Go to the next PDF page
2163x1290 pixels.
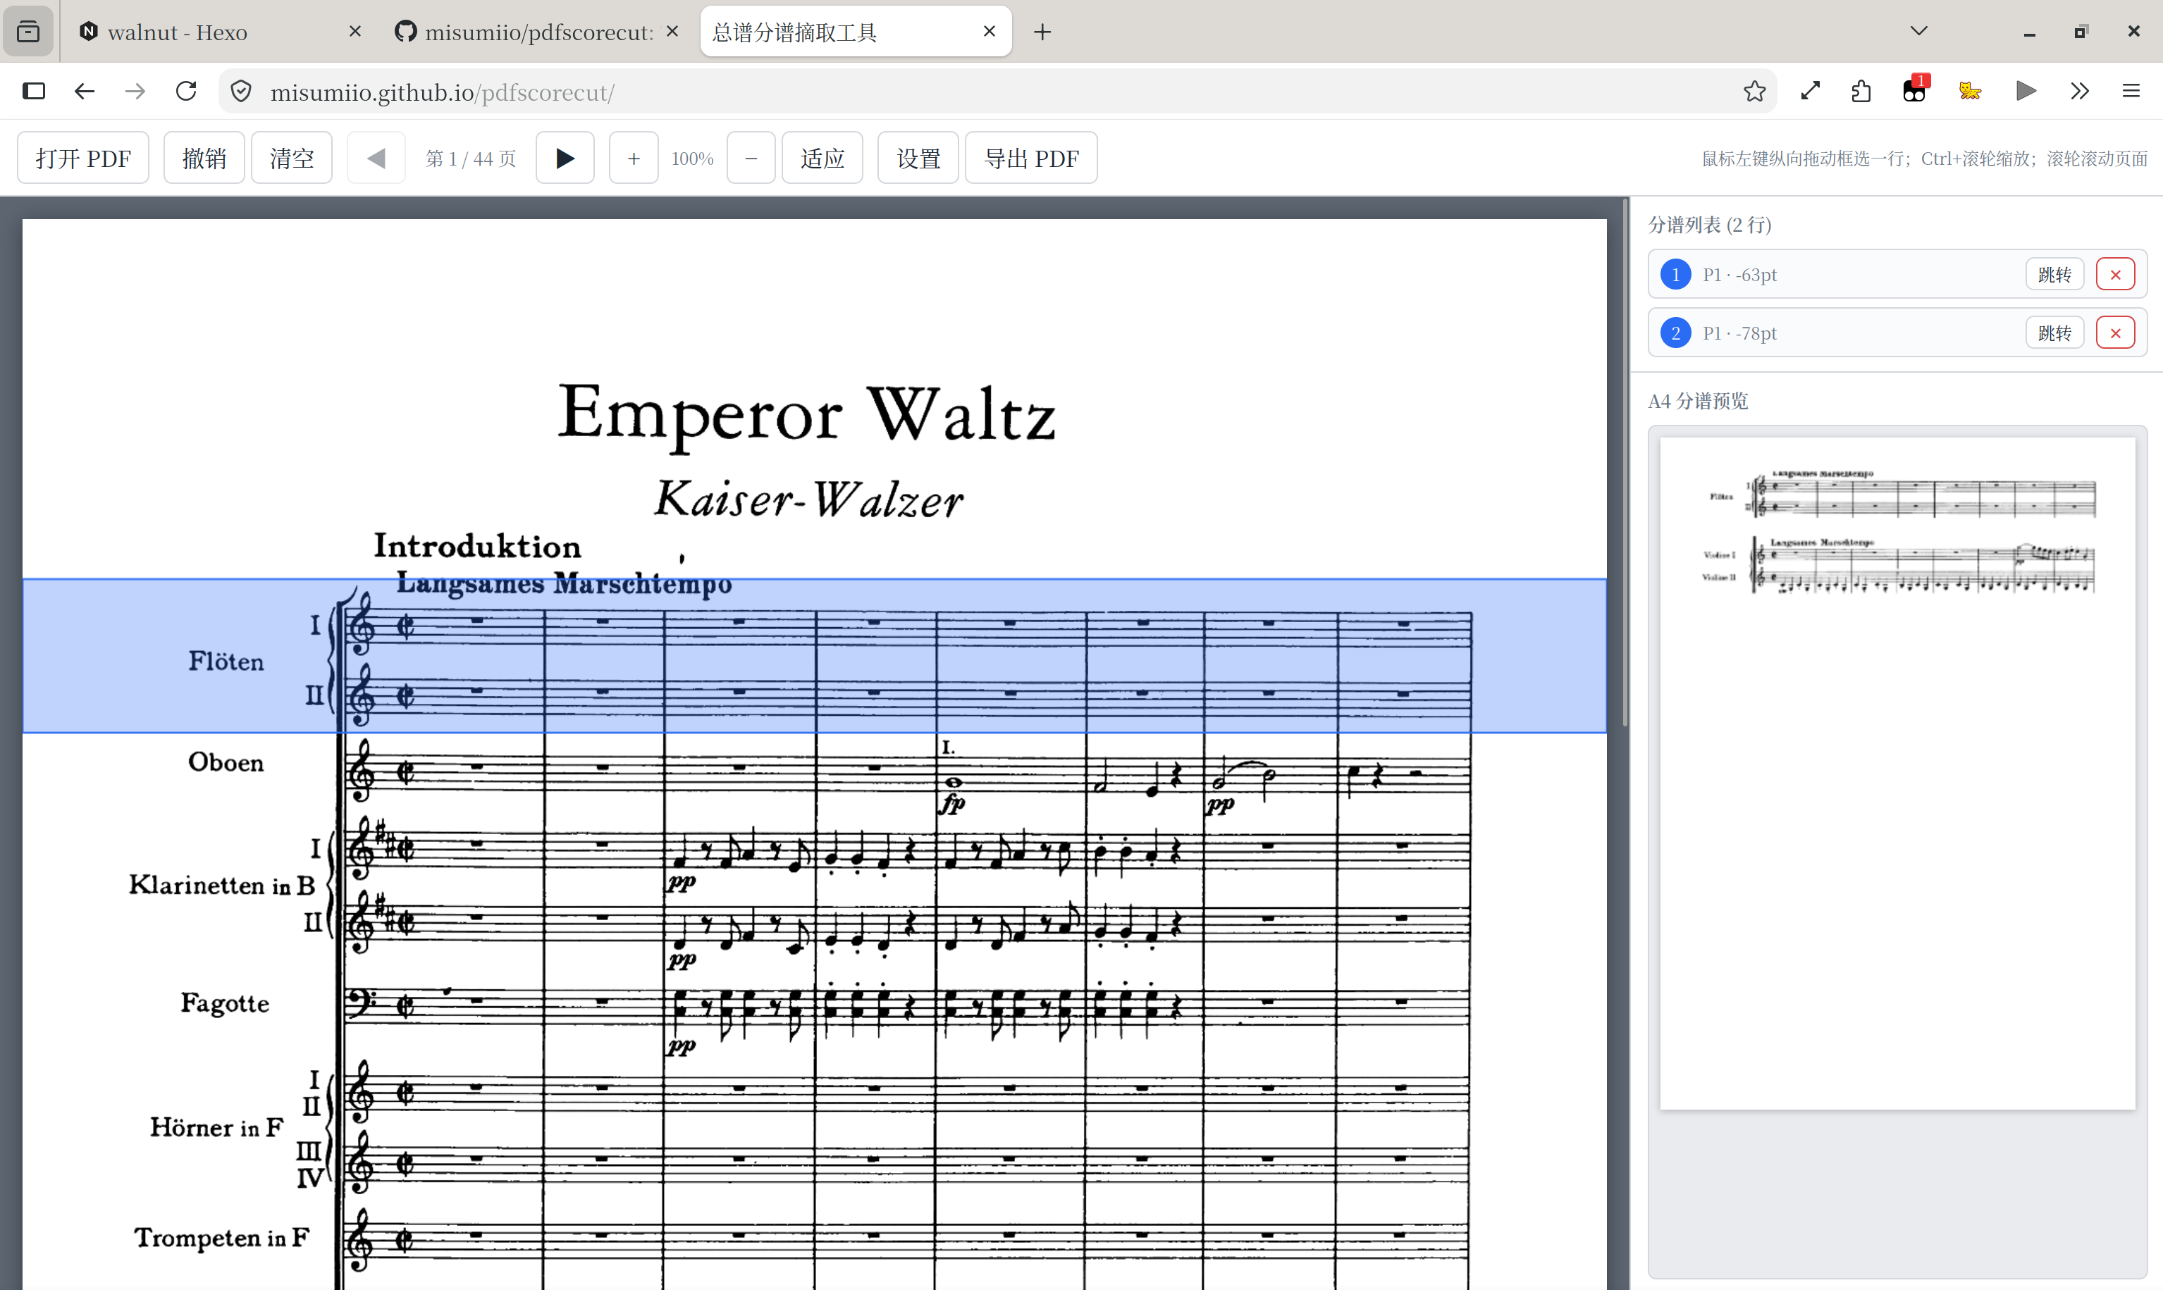[x=565, y=159]
